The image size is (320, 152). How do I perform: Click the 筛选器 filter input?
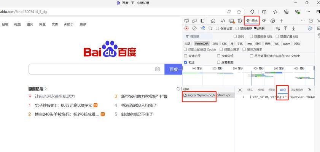tap(198, 36)
